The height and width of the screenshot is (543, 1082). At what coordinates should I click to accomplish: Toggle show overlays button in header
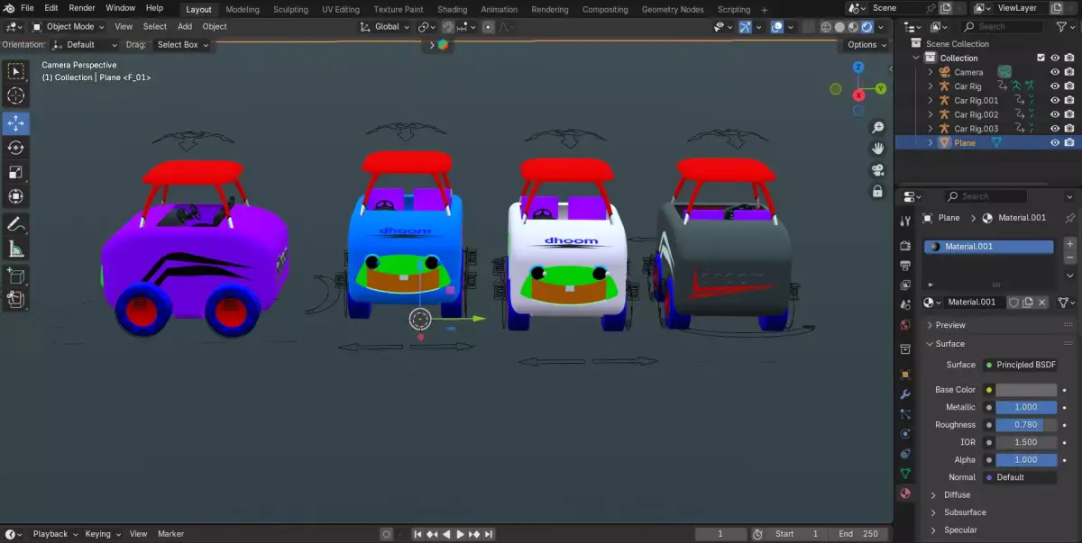point(776,27)
